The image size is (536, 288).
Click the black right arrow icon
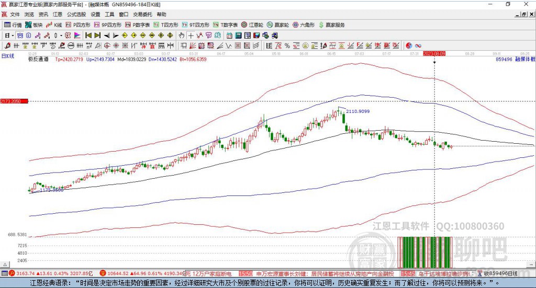coord(116,36)
